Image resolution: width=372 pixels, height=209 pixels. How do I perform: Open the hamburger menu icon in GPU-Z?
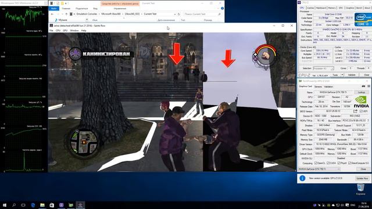[369, 87]
